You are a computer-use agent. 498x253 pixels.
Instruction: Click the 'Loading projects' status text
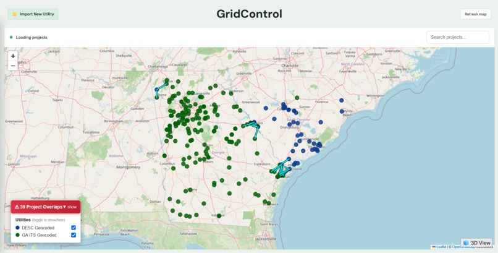point(32,37)
